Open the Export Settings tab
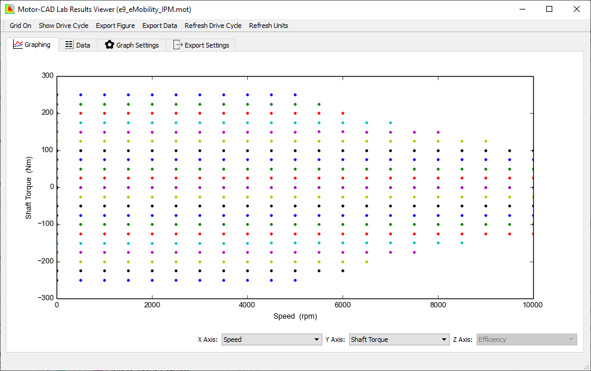The width and height of the screenshot is (591, 371). [201, 45]
